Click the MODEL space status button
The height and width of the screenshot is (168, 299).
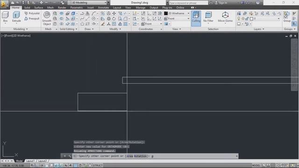(256, 166)
